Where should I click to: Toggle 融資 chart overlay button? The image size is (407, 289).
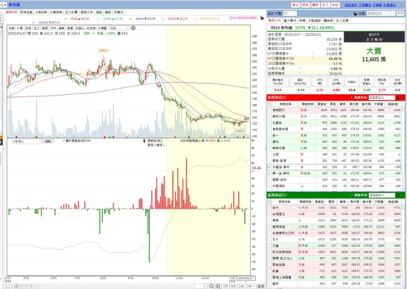[x=45, y=28]
